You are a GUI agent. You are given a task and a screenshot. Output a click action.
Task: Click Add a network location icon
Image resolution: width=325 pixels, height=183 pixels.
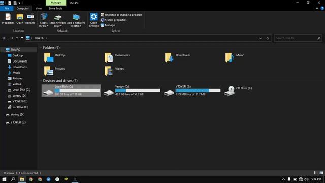point(76,20)
